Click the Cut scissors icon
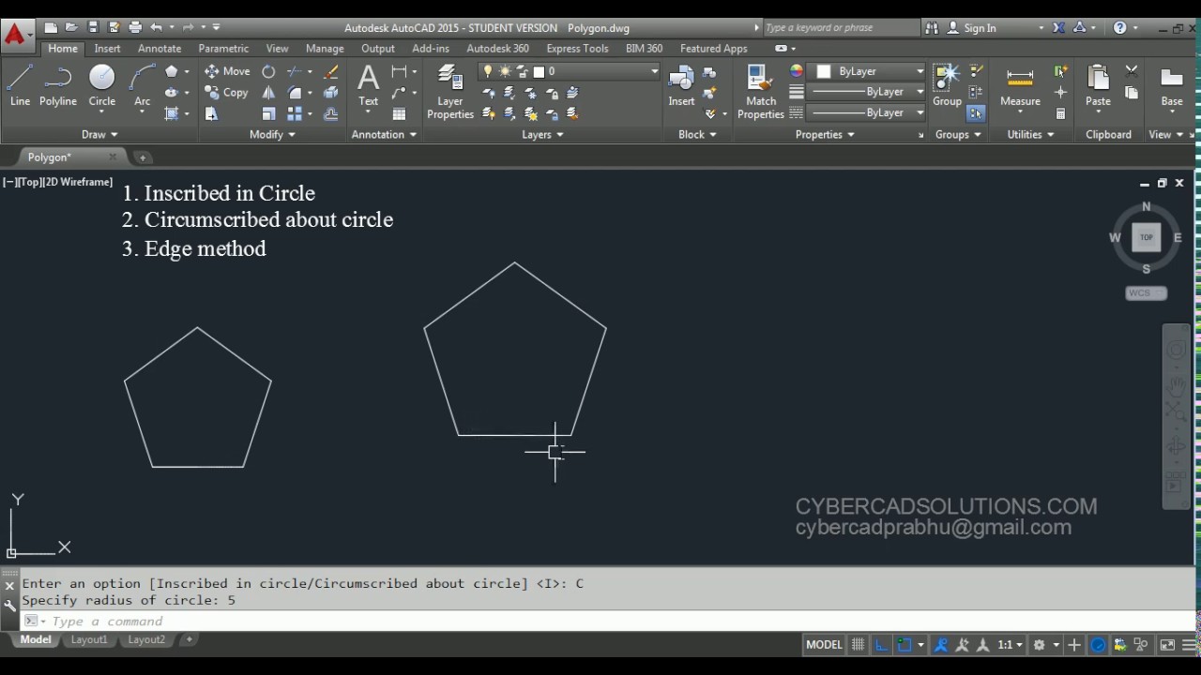This screenshot has height=675, width=1201. [1132, 71]
